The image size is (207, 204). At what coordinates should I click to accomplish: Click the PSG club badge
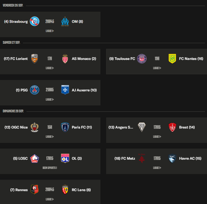(35, 90)
